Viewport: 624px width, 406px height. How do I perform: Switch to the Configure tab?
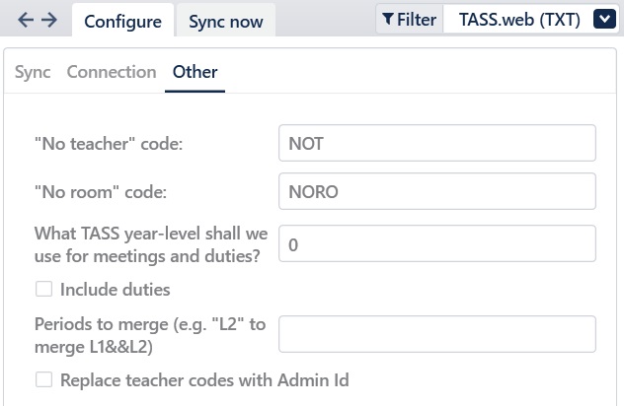pyautogui.click(x=122, y=21)
